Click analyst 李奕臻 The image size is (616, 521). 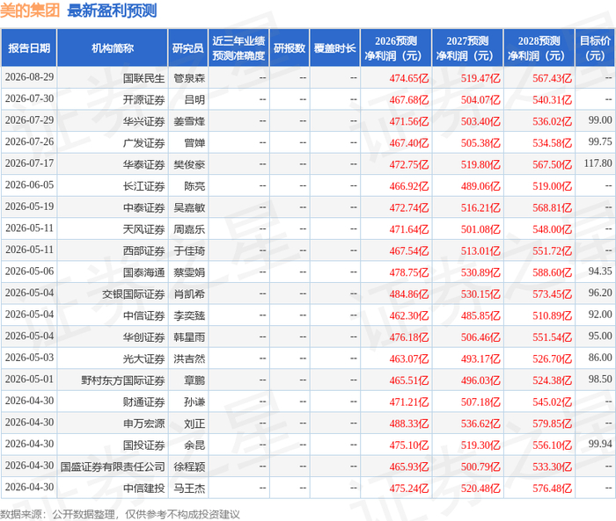coord(189,315)
